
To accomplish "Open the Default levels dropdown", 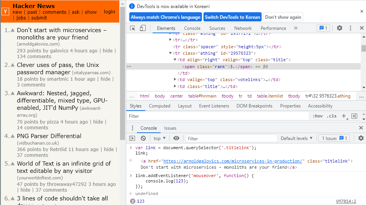I will pyautogui.click(x=296, y=138).
